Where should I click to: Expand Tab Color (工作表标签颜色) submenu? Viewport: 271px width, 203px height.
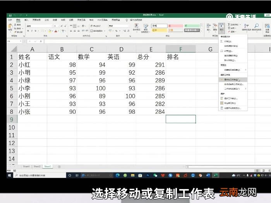(233, 89)
